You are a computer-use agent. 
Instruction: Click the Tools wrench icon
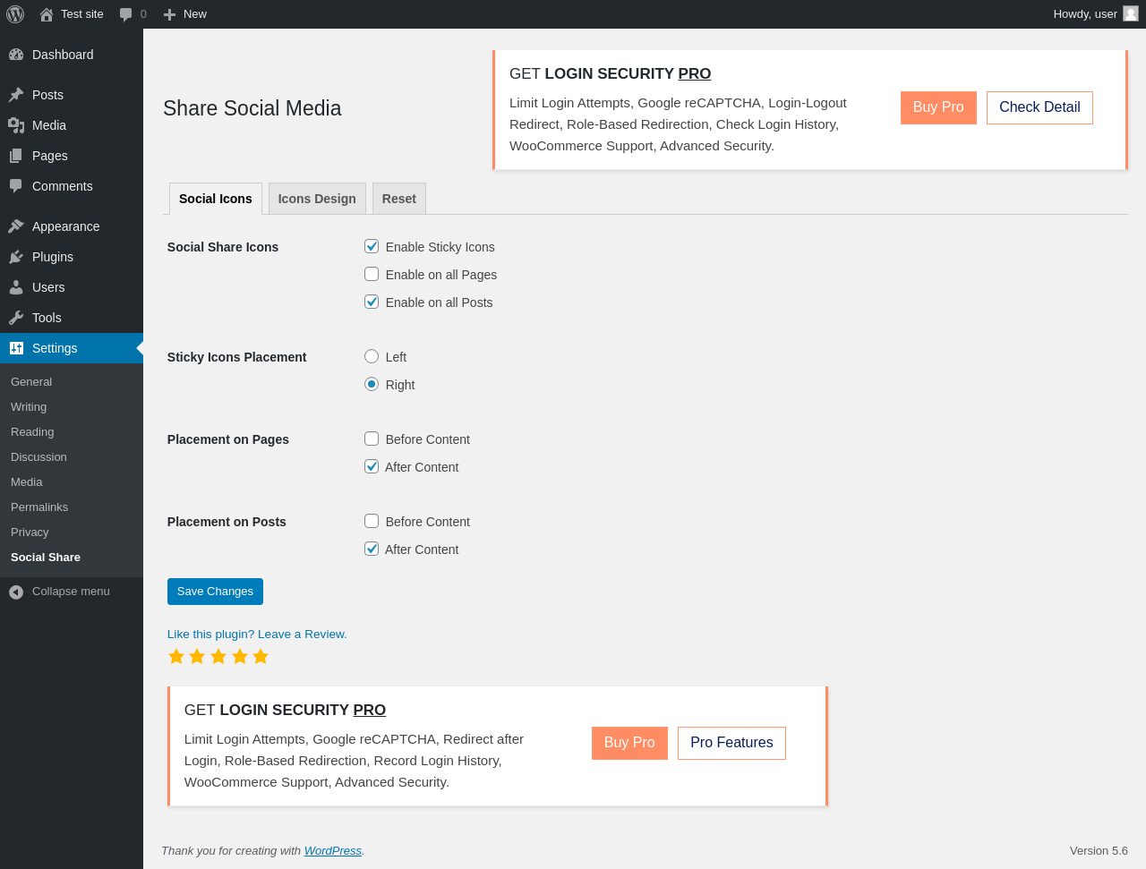click(16, 318)
